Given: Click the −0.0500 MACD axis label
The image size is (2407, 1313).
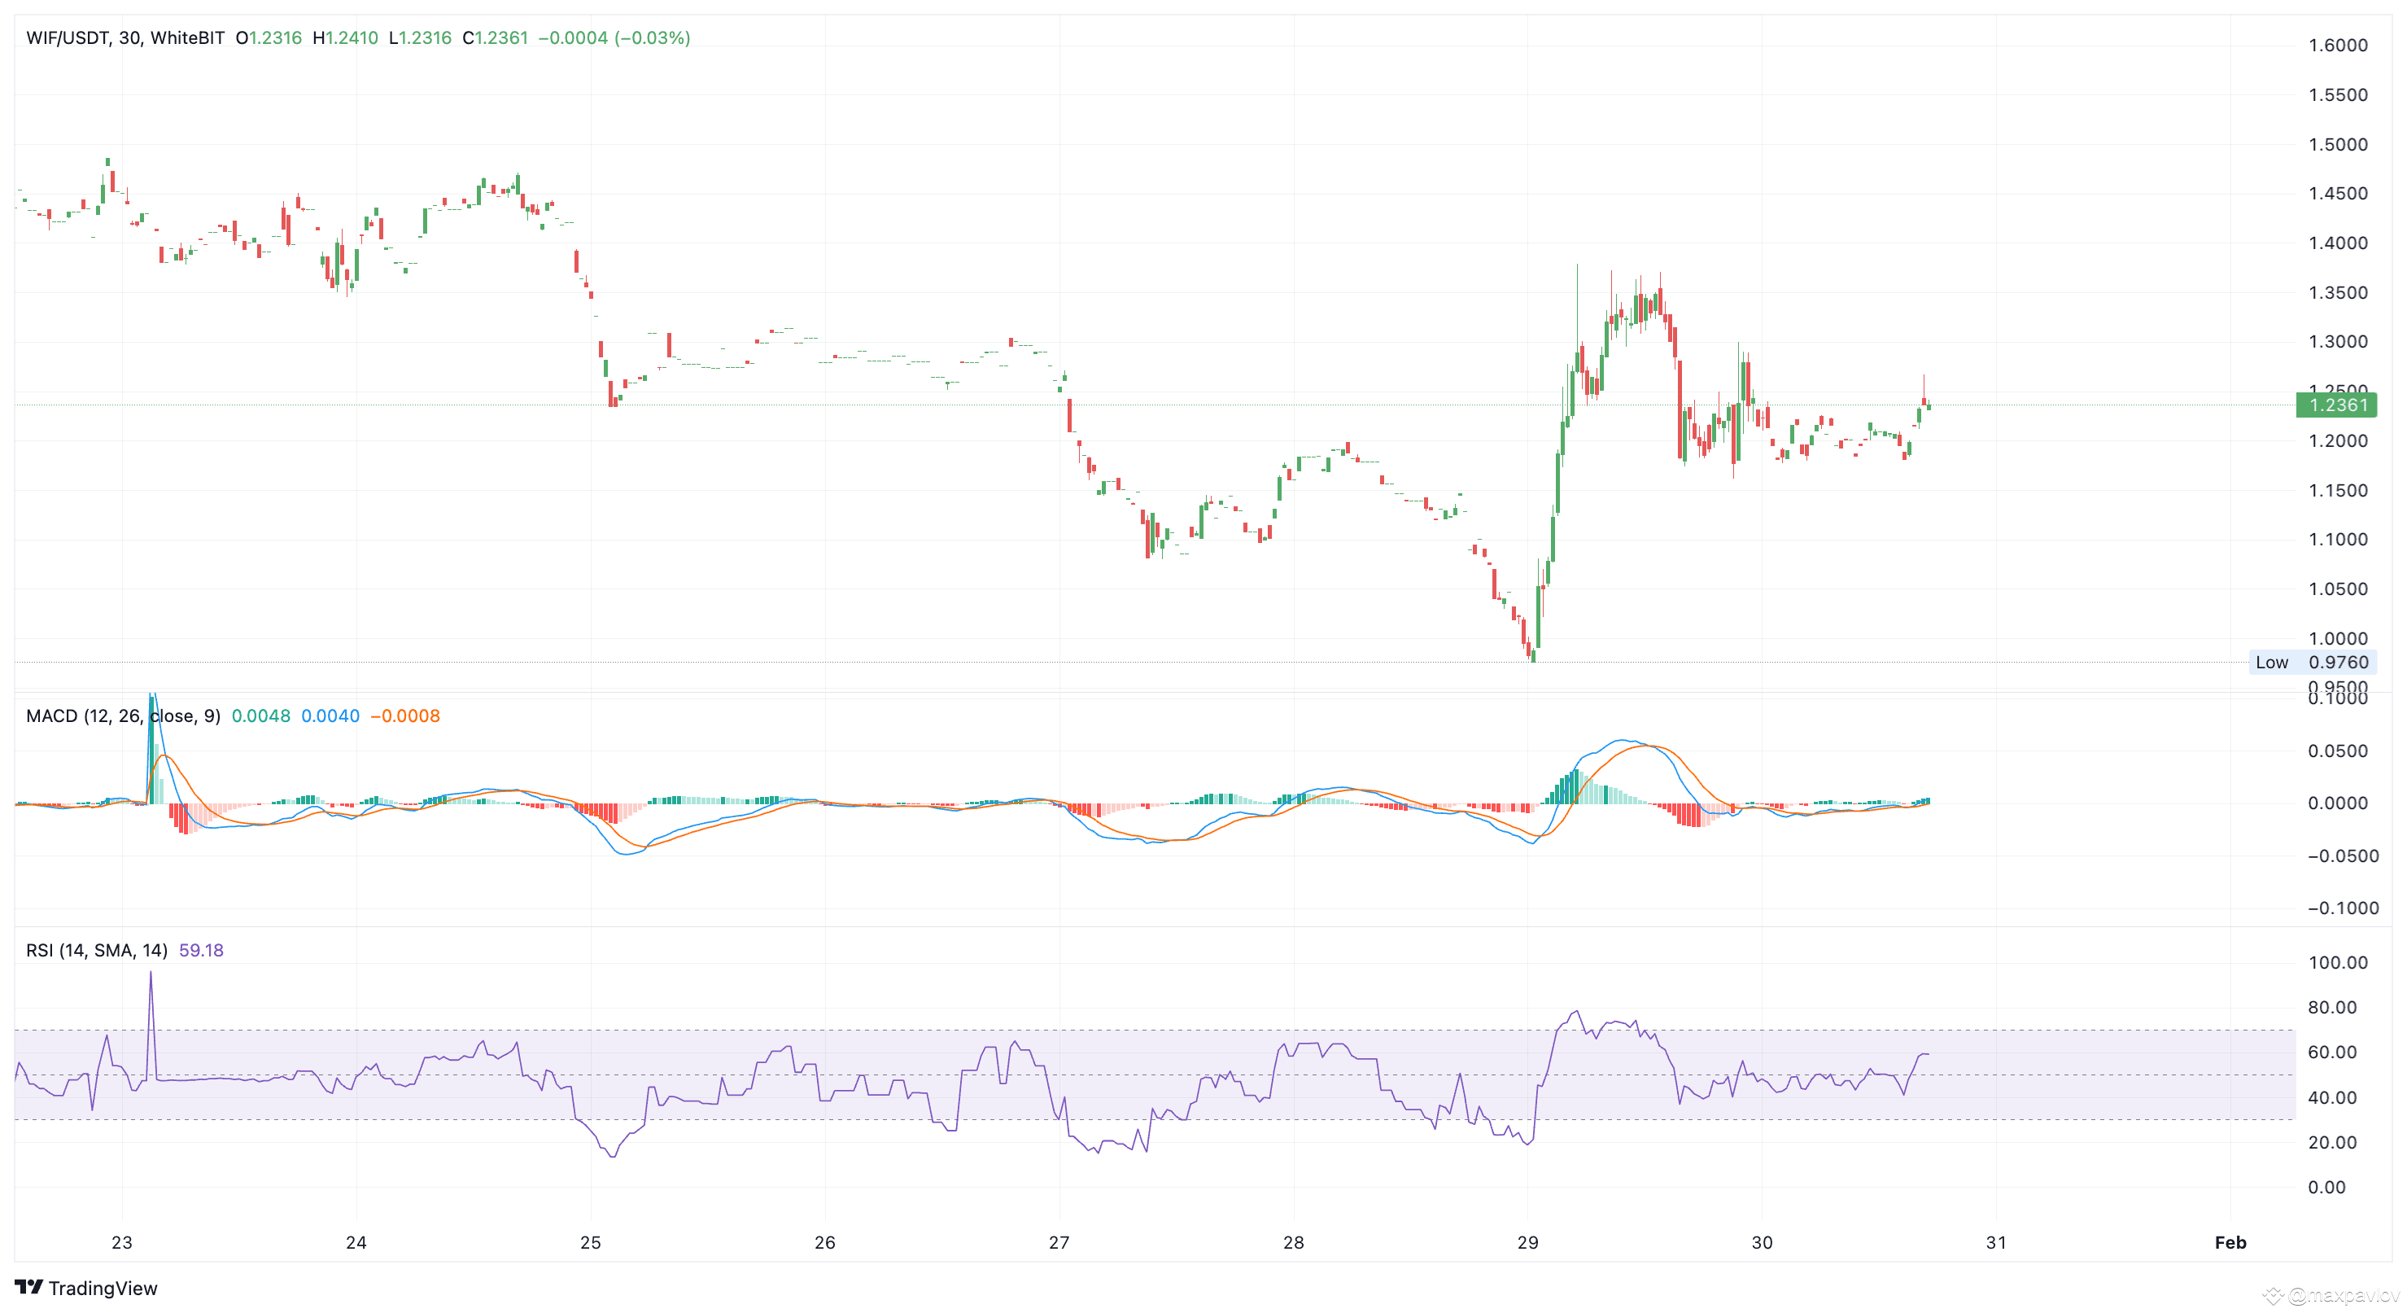Looking at the screenshot, I should tap(2343, 856).
